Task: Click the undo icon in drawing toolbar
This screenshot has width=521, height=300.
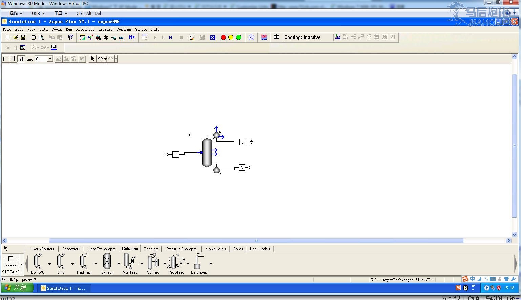Action: [100, 59]
